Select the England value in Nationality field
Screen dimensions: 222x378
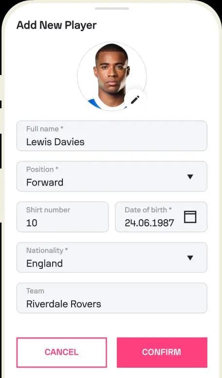click(x=45, y=264)
